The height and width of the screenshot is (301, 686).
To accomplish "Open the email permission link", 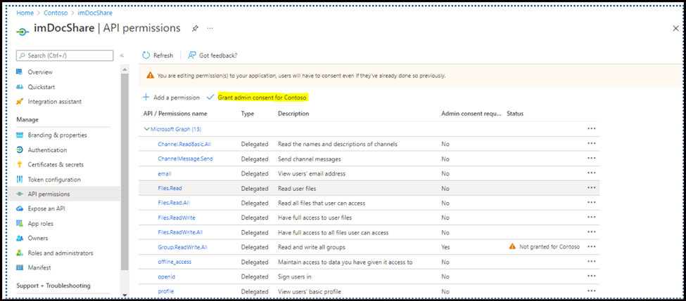I will (x=164, y=173).
